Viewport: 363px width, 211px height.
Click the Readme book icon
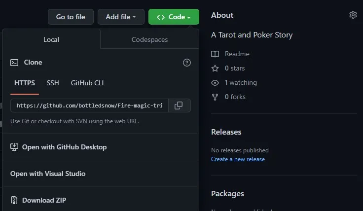click(215, 54)
